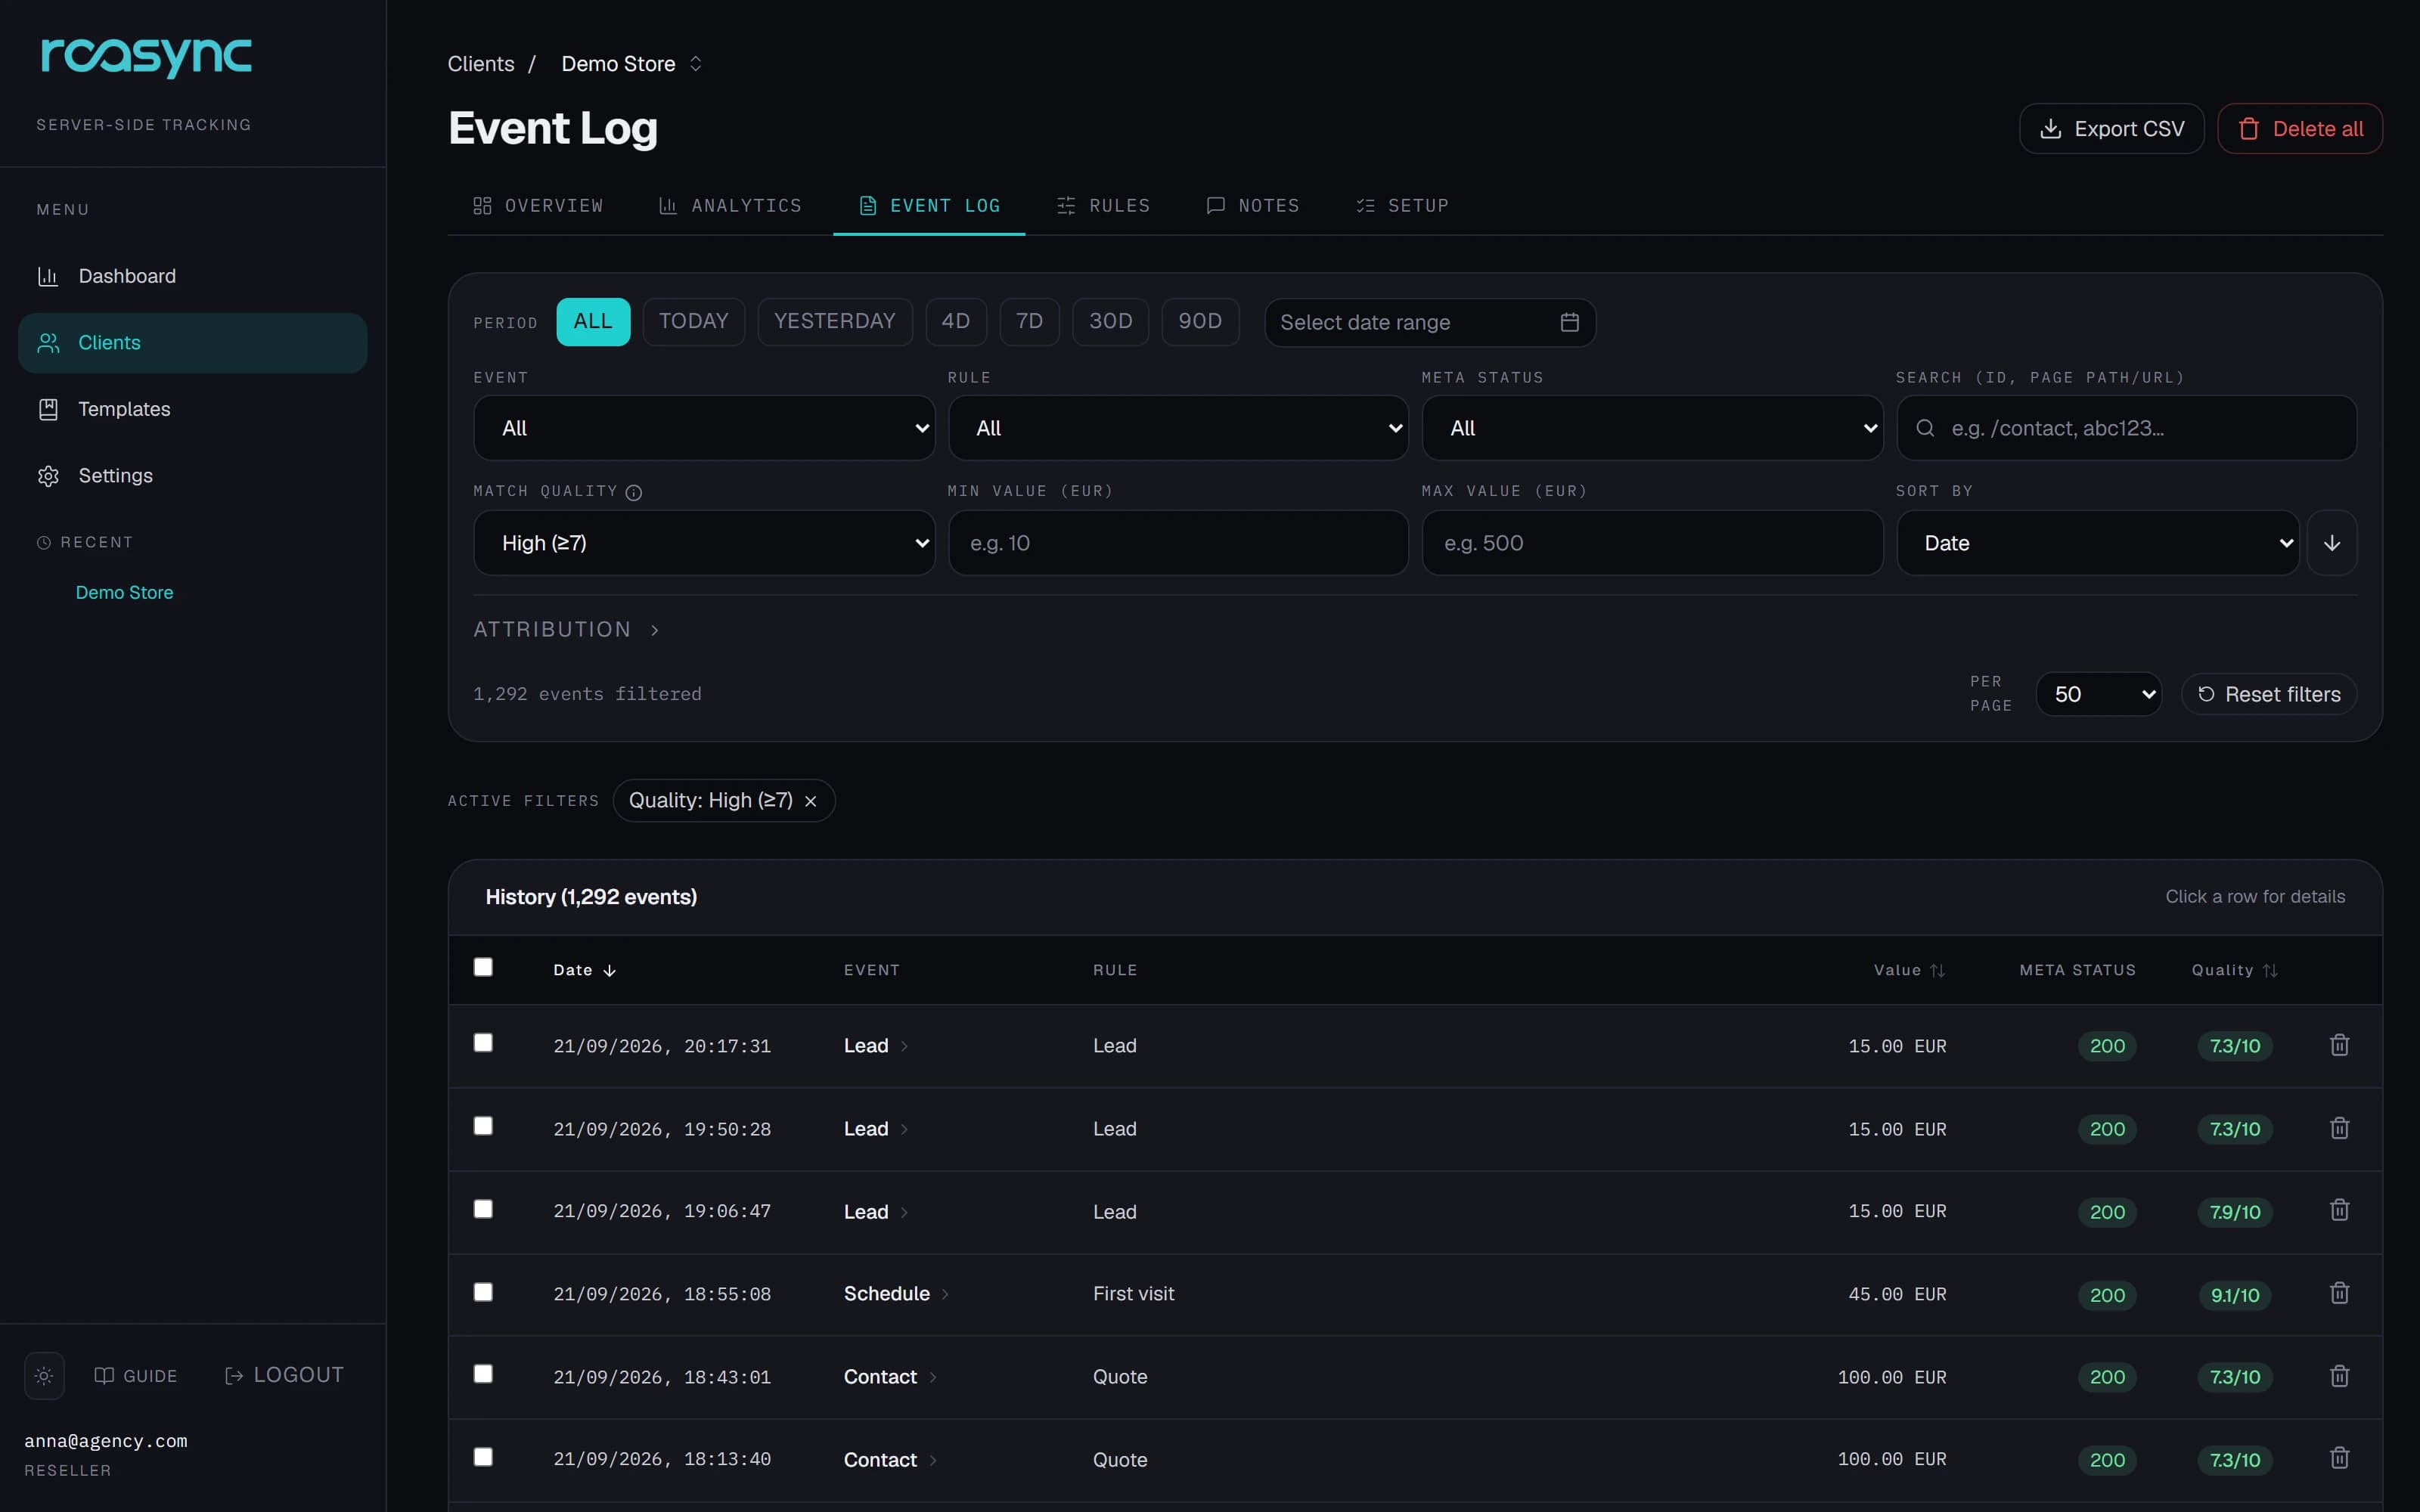Open the Per Page dropdown
The image size is (2420, 1512).
[2098, 694]
